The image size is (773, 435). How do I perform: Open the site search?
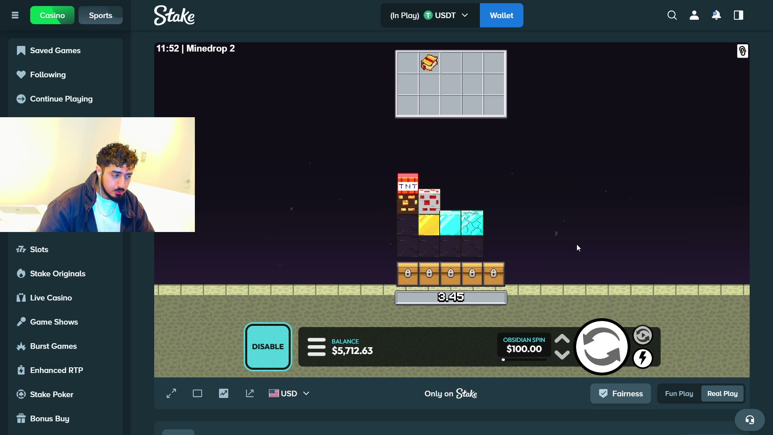point(672,15)
